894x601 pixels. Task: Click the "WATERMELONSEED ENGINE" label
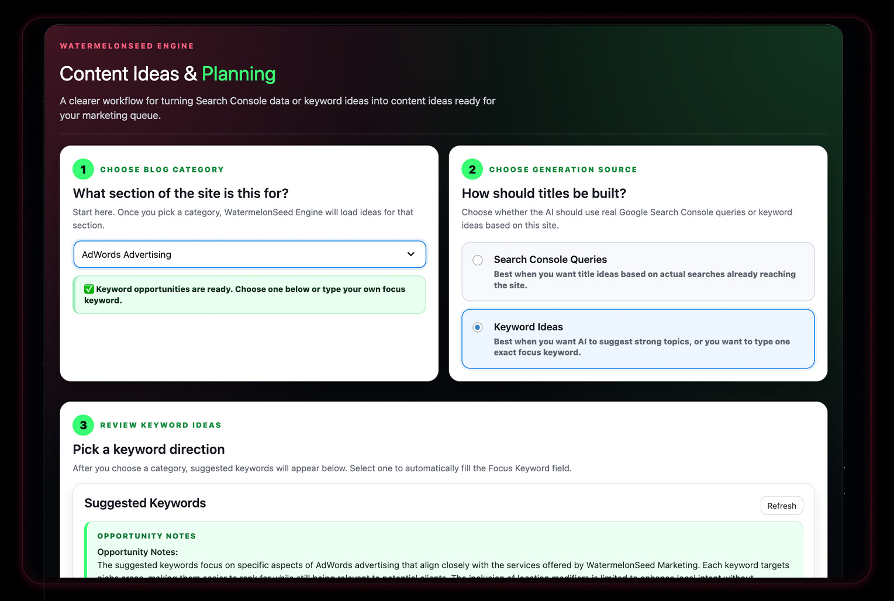point(127,46)
